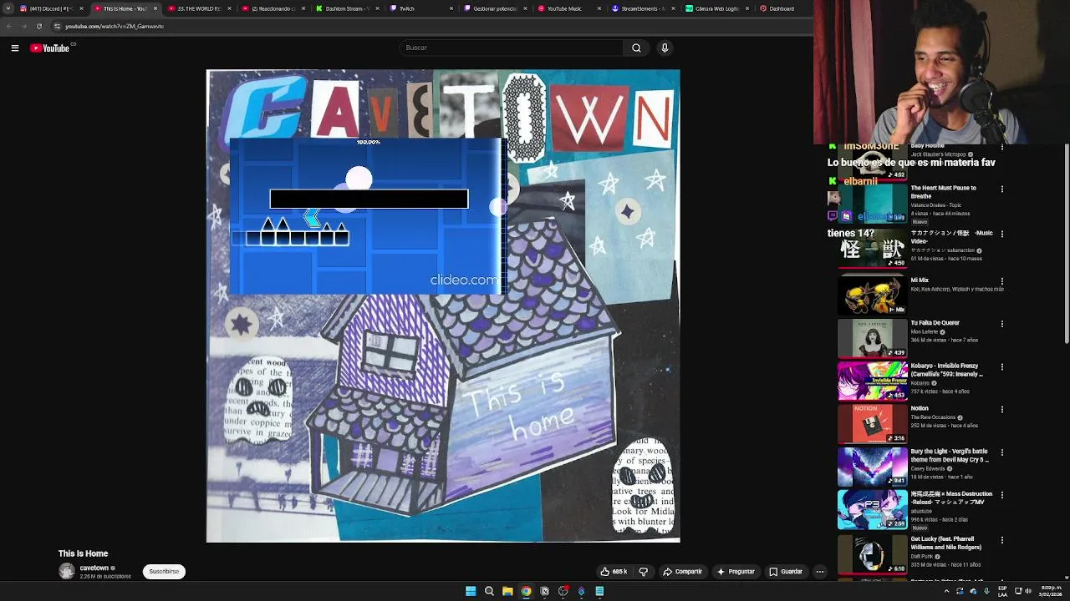Click the browser address bar URL

point(115,26)
